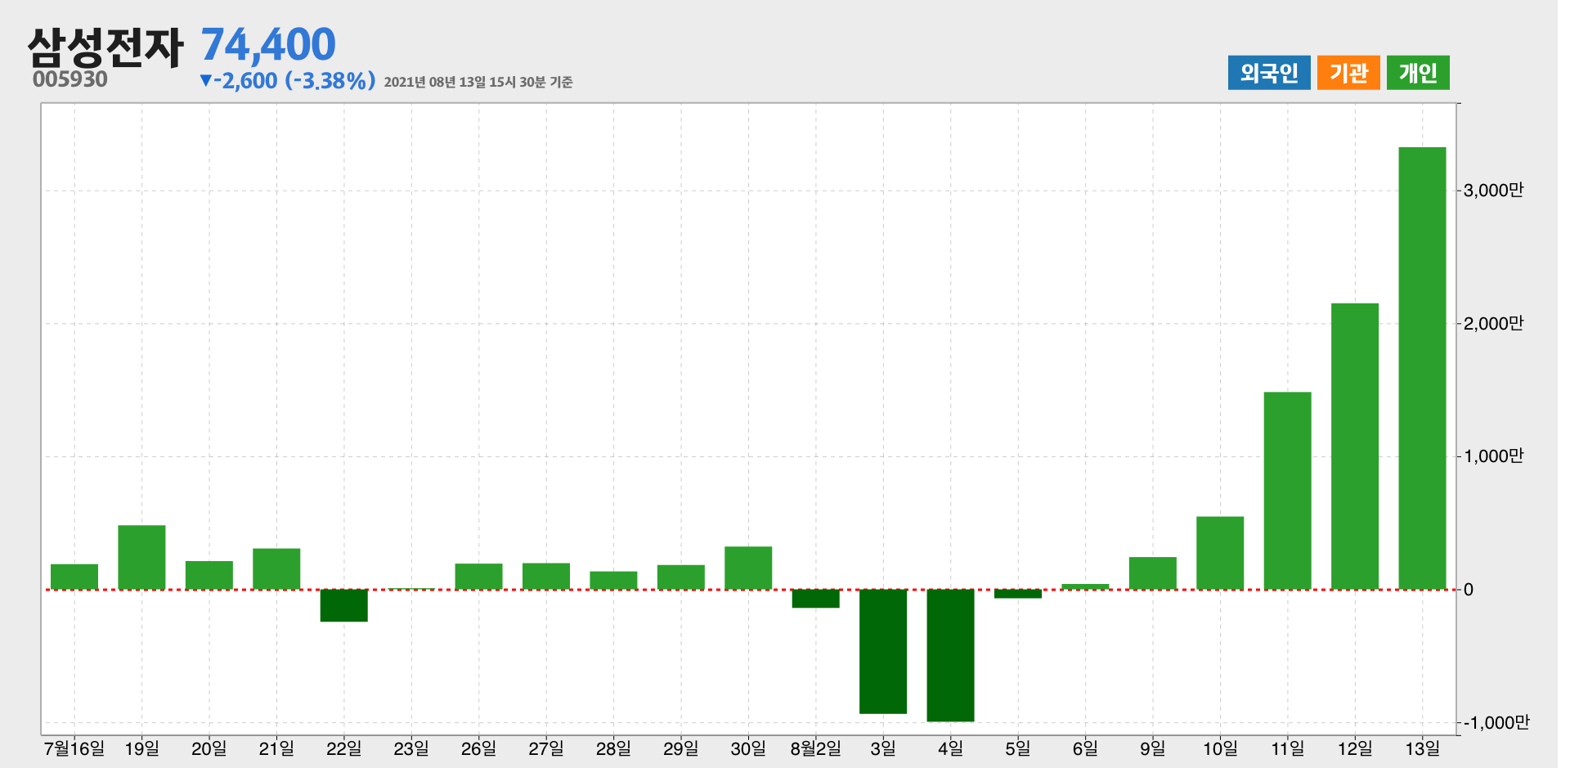The image size is (1570, 768).
Task: Select the 기관 investor tab
Action: (1348, 73)
